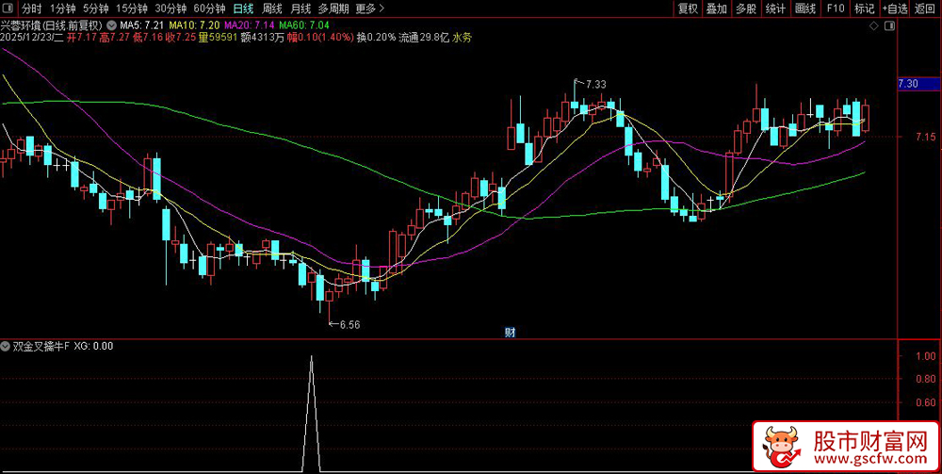
Task: Select the 周线 weekly chart tab
Action: tap(272, 8)
